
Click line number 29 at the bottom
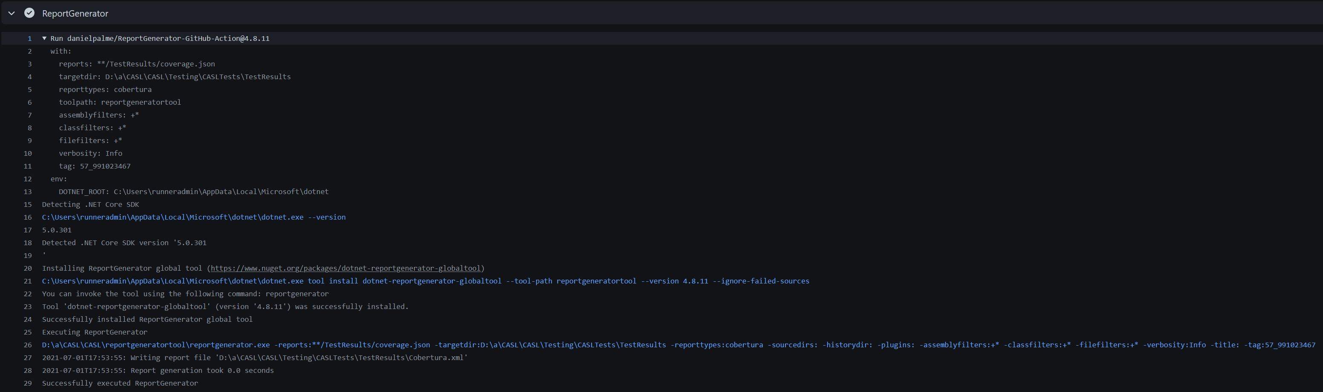[x=27, y=383]
